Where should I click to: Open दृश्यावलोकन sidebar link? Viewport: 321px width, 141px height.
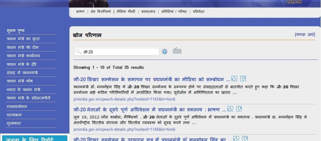(17, 107)
